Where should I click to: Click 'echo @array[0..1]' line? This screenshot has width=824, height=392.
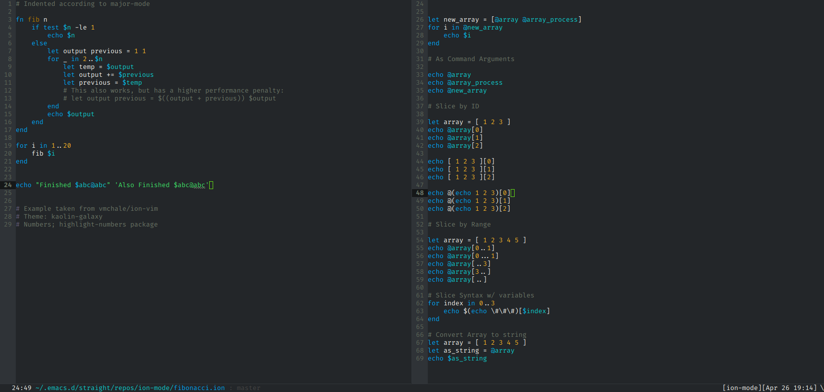(461, 248)
